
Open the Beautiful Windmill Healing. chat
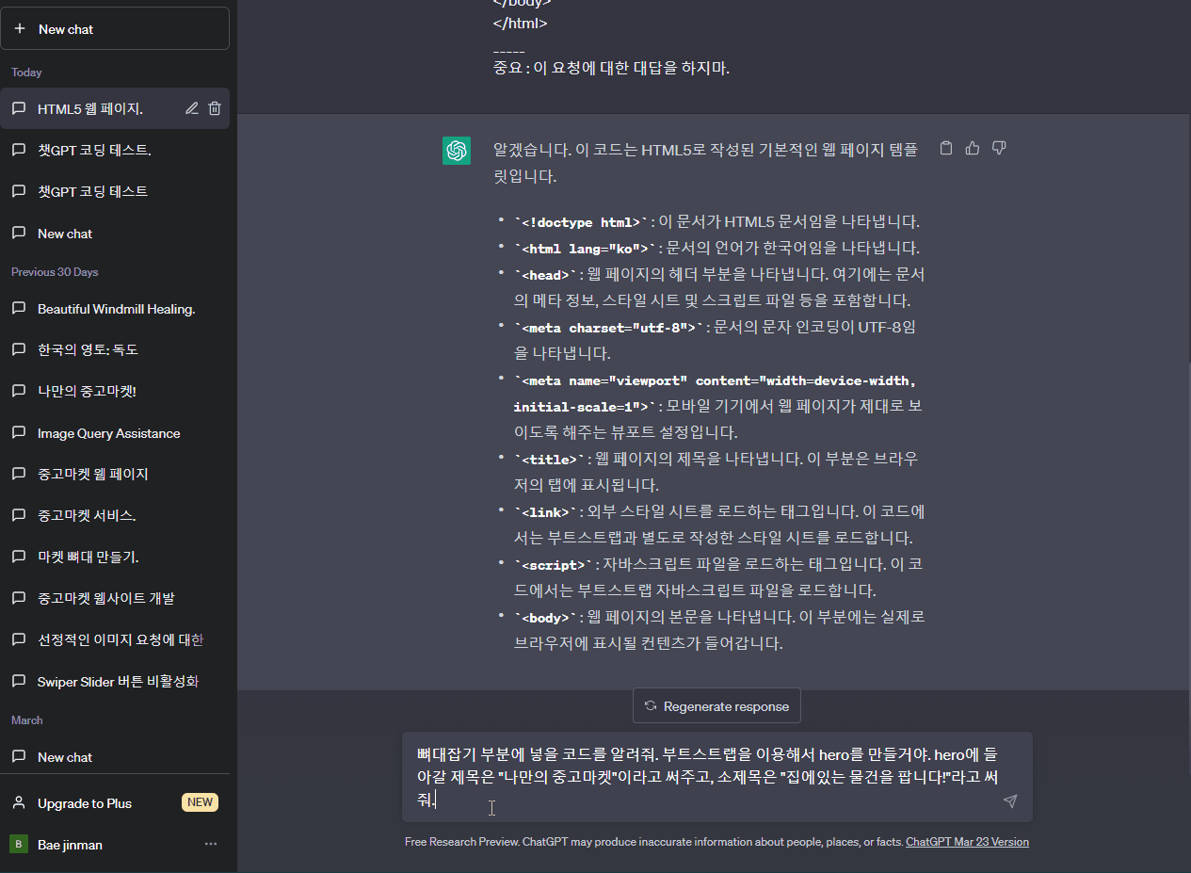click(x=115, y=309)
